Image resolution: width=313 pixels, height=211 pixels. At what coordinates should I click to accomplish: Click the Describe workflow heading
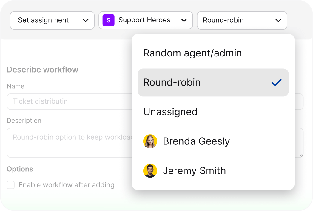[42, 70]
